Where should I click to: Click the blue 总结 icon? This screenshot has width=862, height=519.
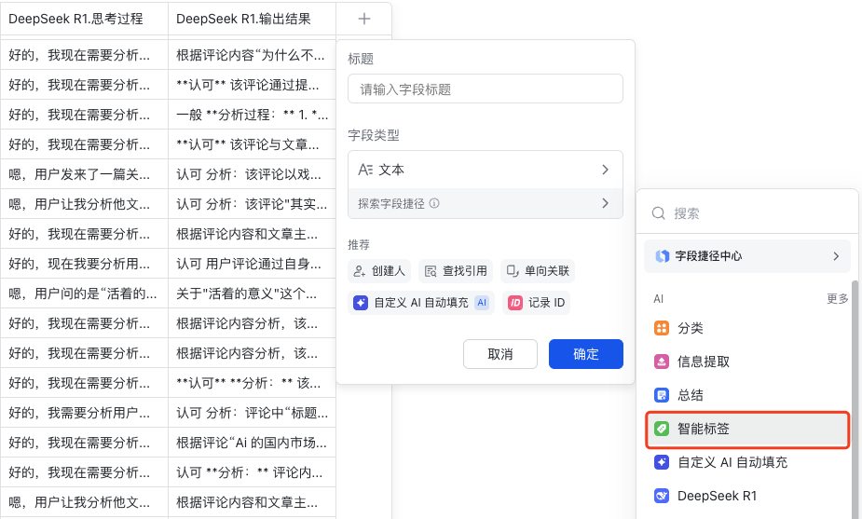pos(662,395)
